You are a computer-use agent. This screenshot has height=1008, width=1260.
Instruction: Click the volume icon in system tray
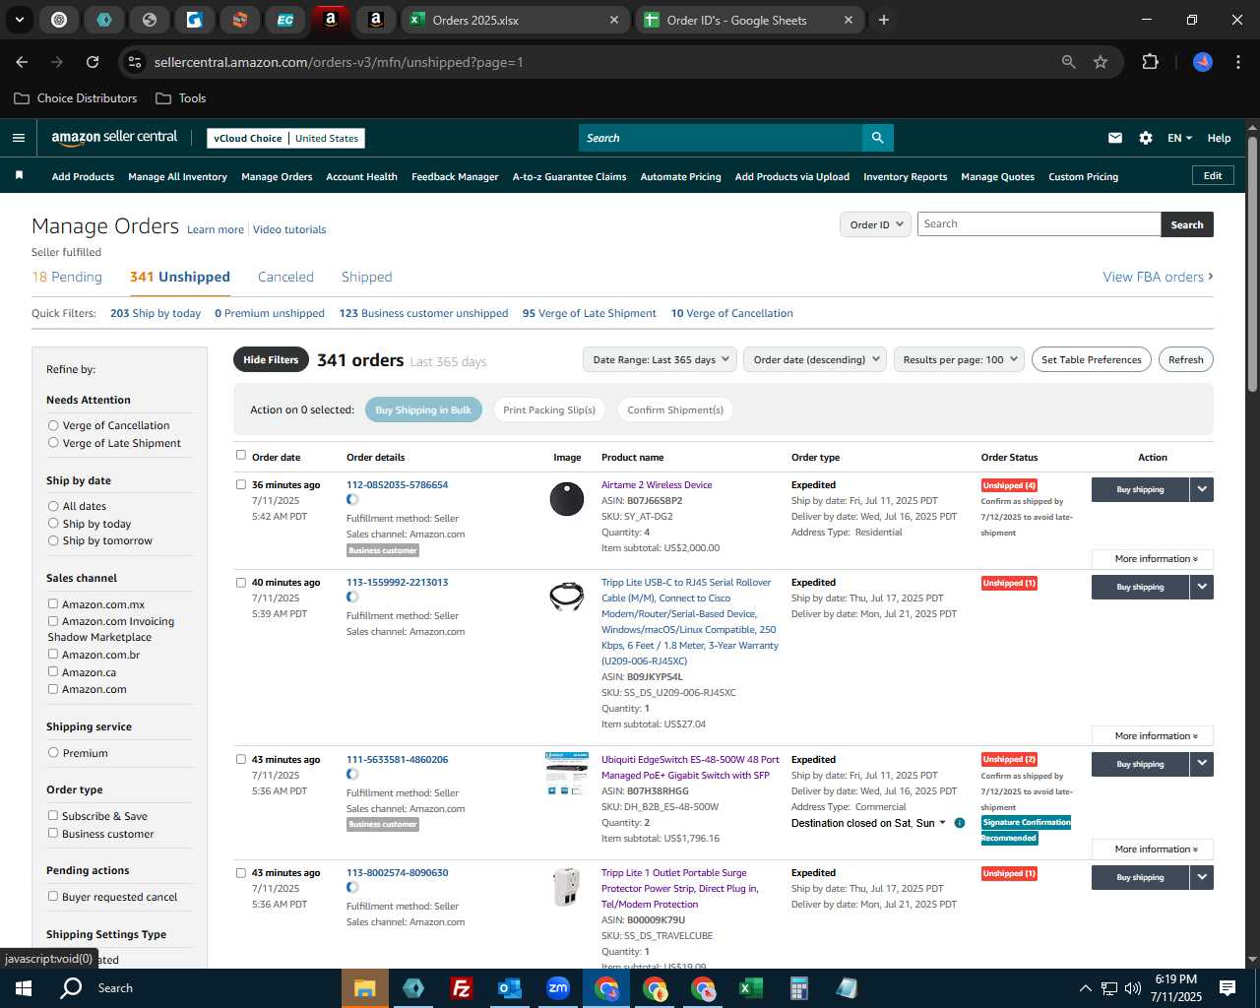coord(1132,988)
